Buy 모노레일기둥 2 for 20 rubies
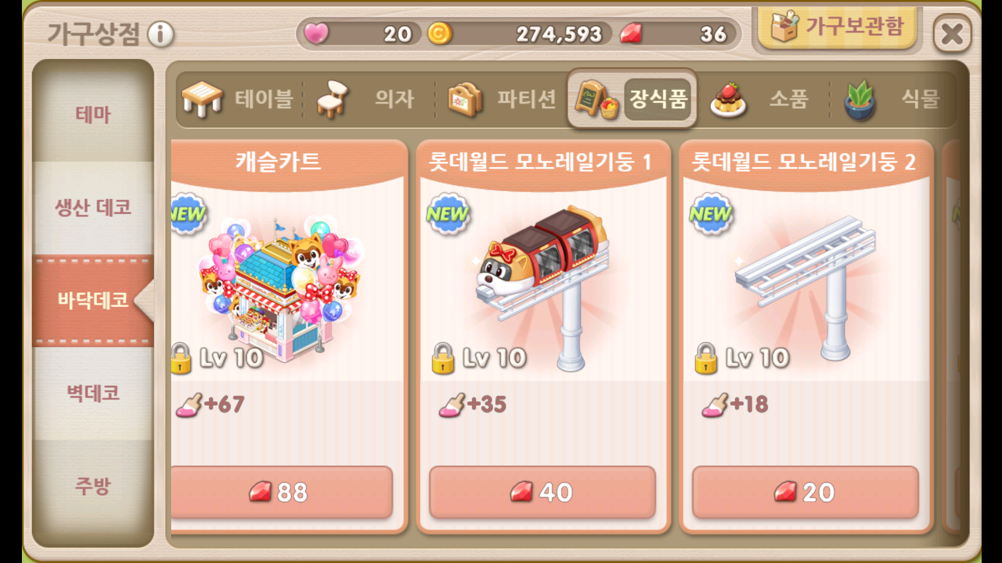1002x563 pixels. click(805, 492)
